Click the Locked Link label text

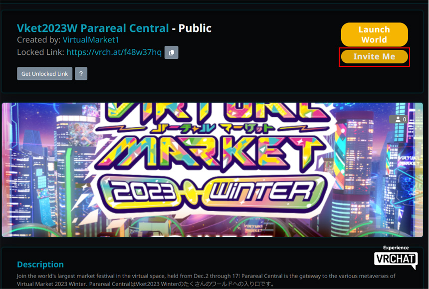(x=40, y=52)
